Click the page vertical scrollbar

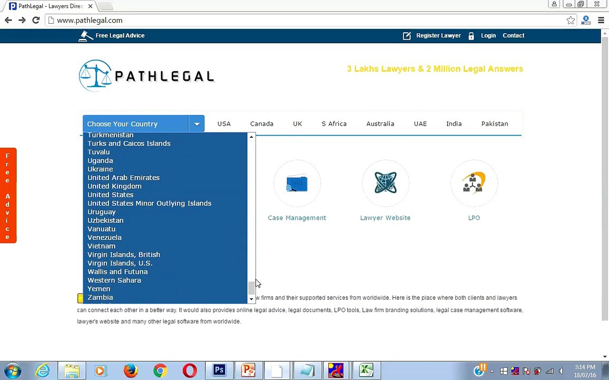(x=605, y=179)
